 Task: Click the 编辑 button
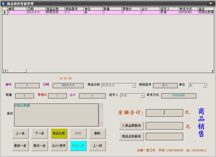(x=78, y=133)
